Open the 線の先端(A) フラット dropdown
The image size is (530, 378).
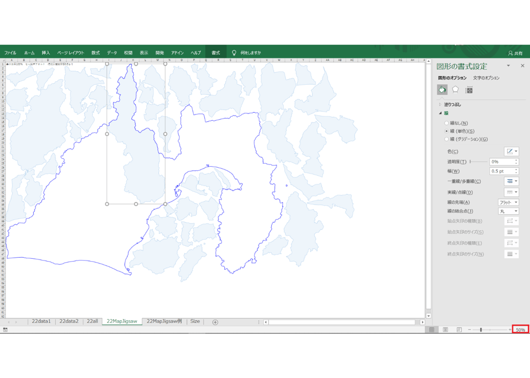[x=508, y=202]
